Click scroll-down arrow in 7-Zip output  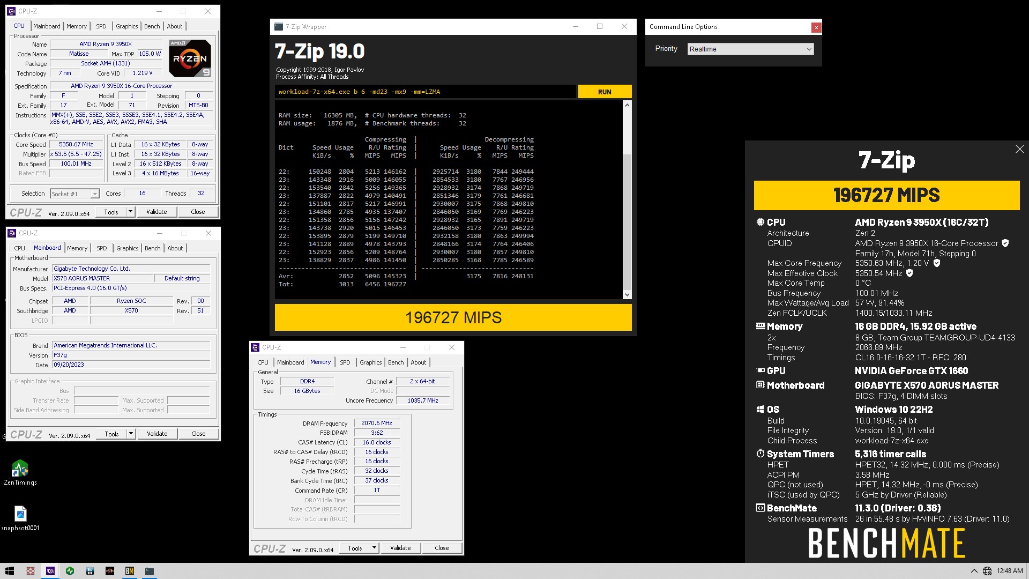point(627,294)
